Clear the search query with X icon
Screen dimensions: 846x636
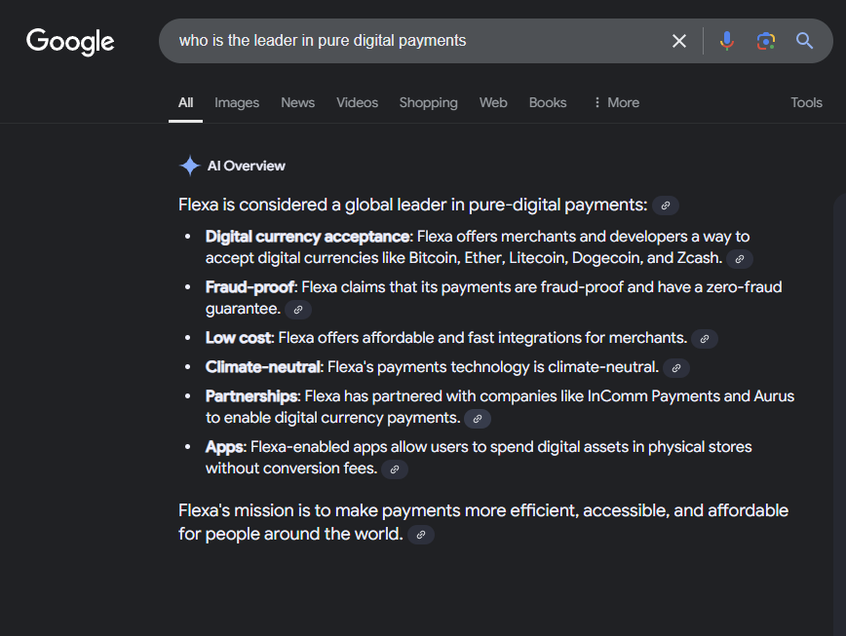(x=679, y=41)
